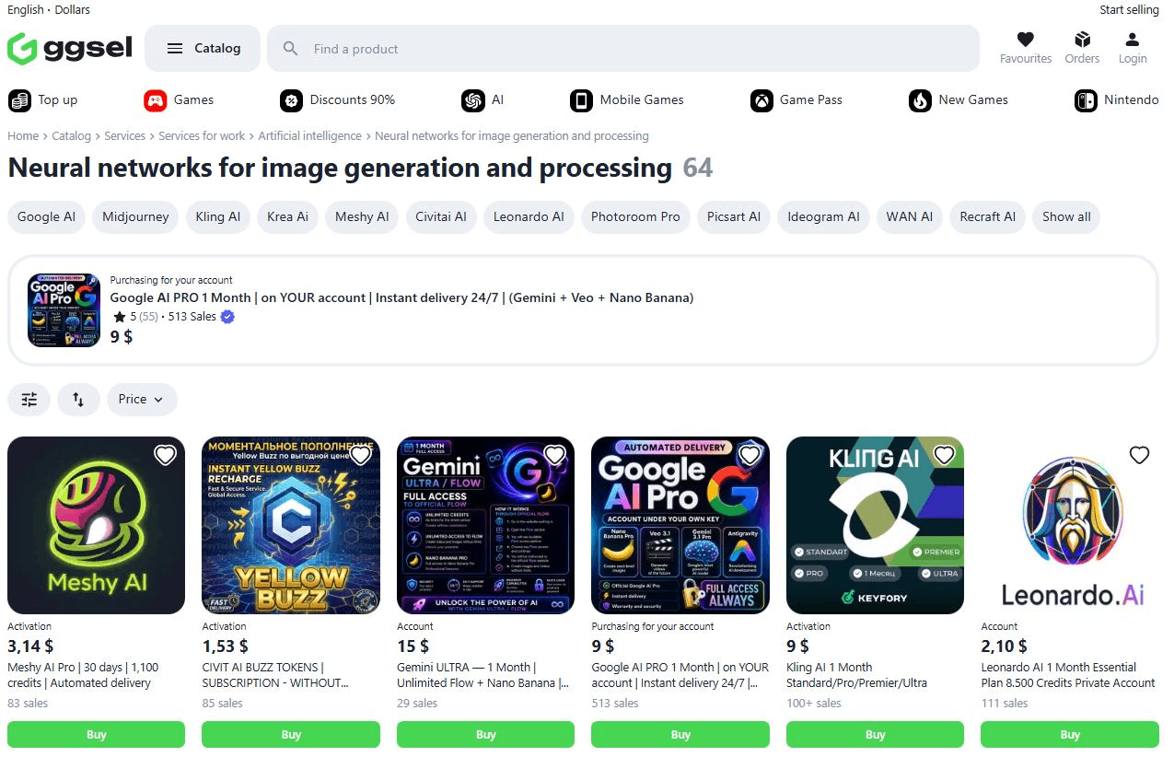Select the Leonardo AI filter chip
The height and width of the screenshot is (757, 1174).
click(529, 217)
